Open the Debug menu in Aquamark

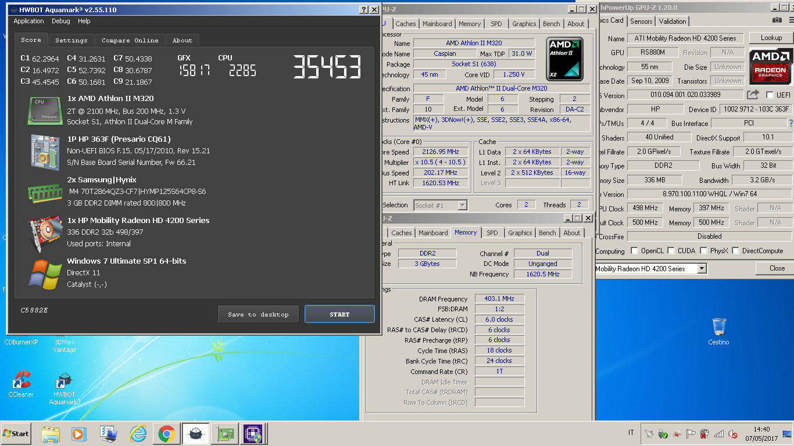point(61,21)
